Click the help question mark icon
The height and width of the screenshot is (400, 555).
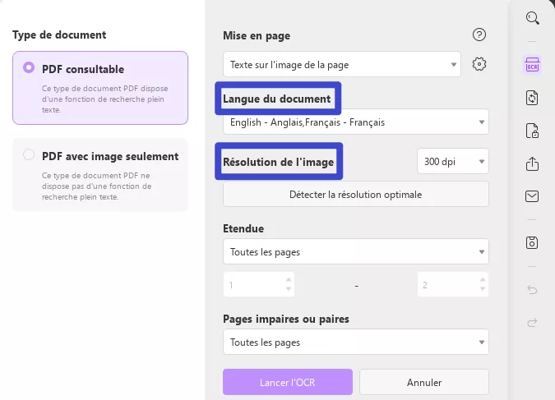(480, 34)
